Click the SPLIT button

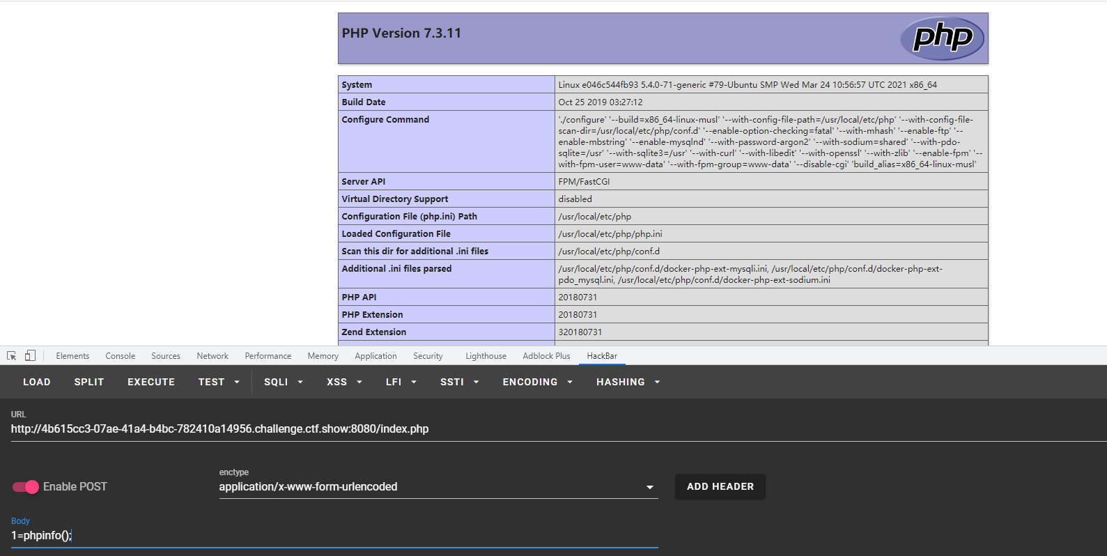pos(89,382)
